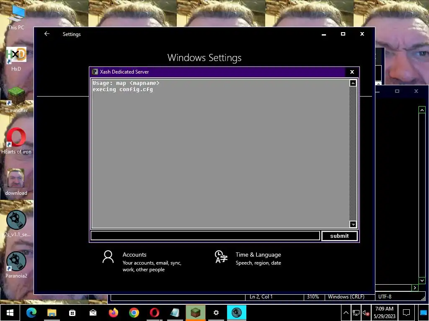Open Paranoia2 desktop shortcut
Viewport: 429px width, 321px height.
(16, 265)
